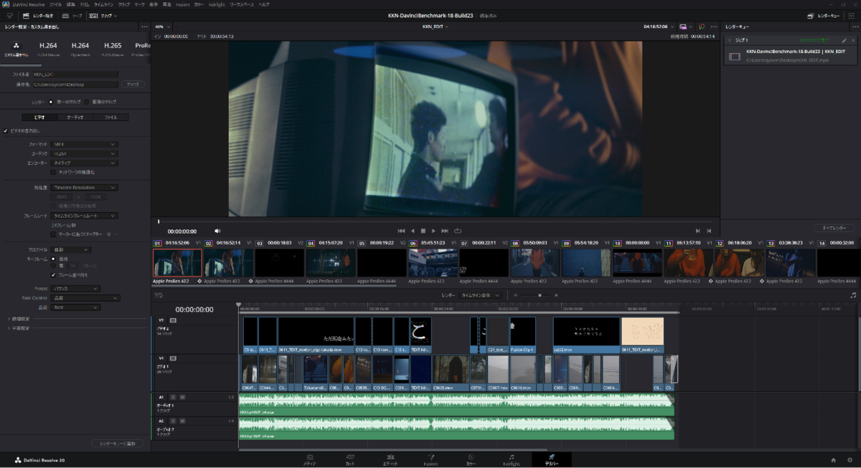Open the Rate Control dropdown
This screenshot has height=468, width=861.
(85, 298)
